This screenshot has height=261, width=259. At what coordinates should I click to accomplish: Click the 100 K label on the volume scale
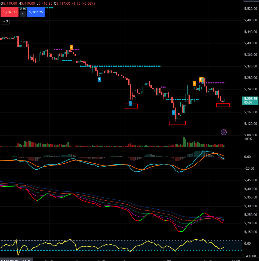tap(248, 139)
